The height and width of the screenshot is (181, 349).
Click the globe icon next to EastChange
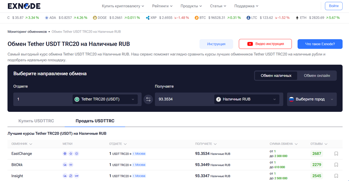pyautogui.click(x=65, y=153)
